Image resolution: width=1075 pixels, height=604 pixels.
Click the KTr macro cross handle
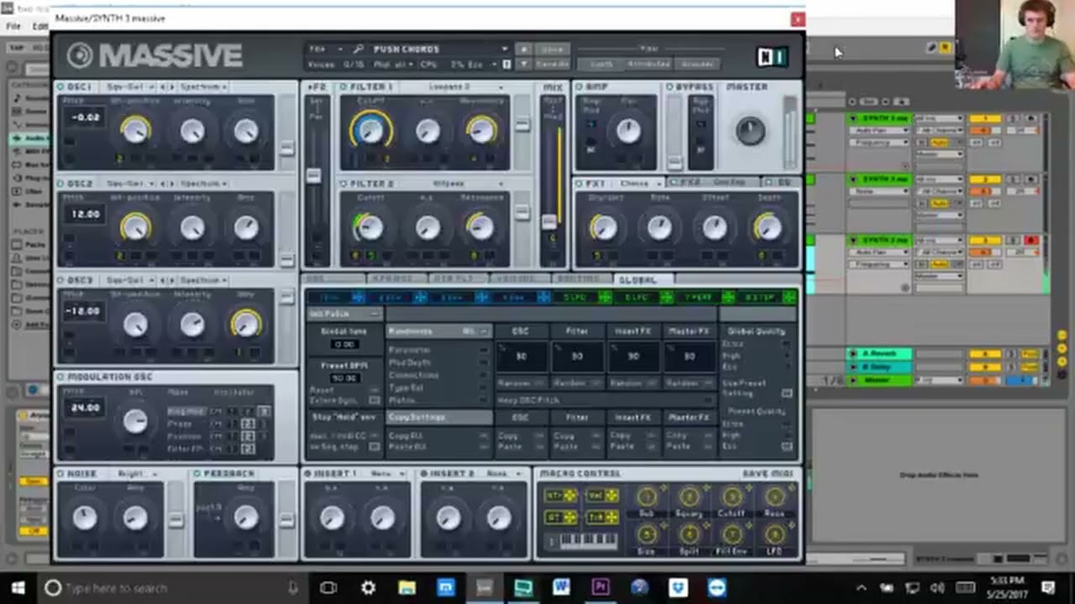[570, 497]
